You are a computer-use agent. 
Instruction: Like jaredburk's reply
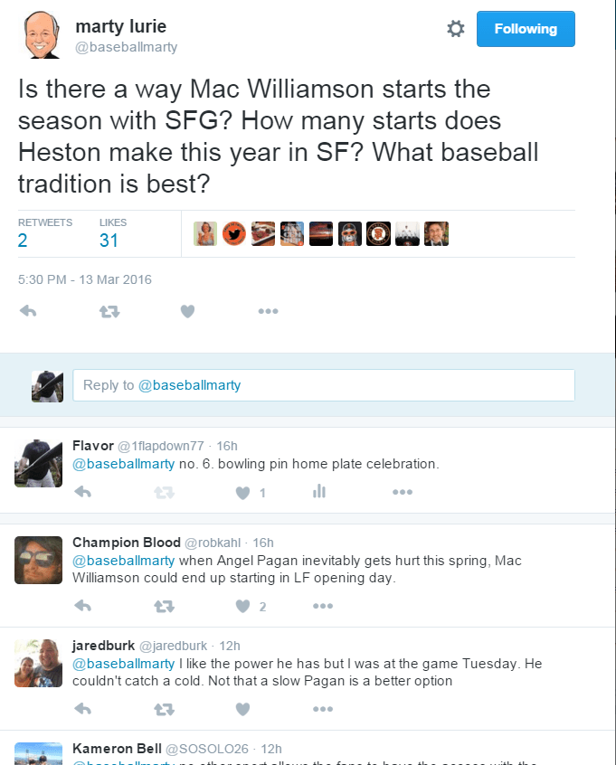[242, 709]
